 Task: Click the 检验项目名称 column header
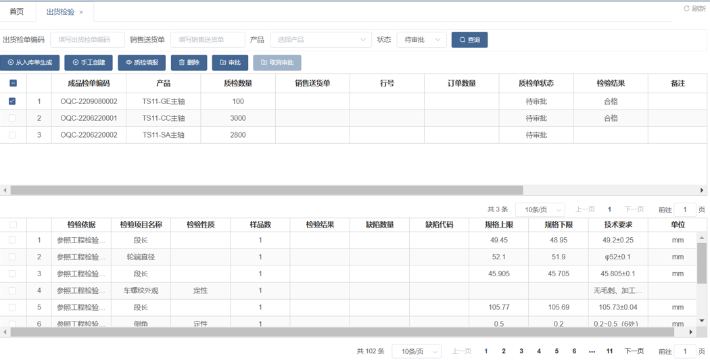coord(141,224)
